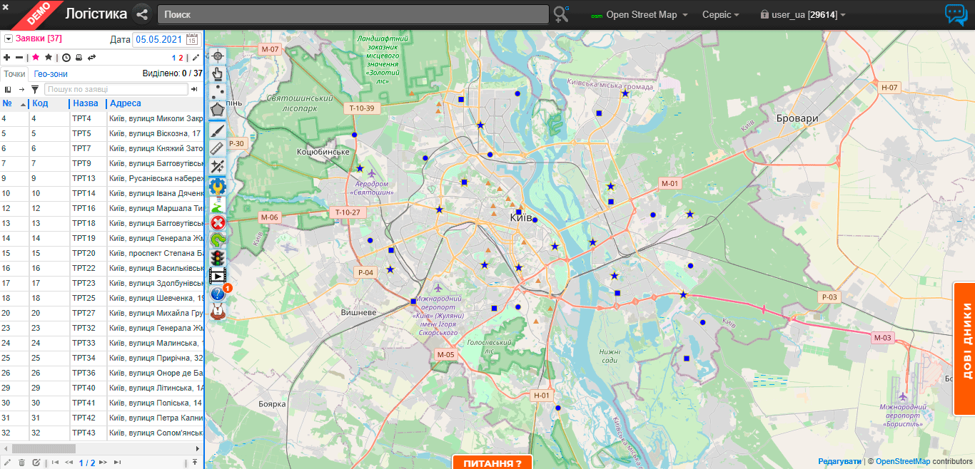Click the red cancel cross icon
Viewport: 975px width, 469px height.
click(x=218, y=222)
